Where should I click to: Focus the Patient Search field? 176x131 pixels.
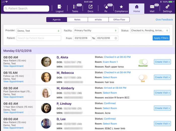click(x=26, y=9)
